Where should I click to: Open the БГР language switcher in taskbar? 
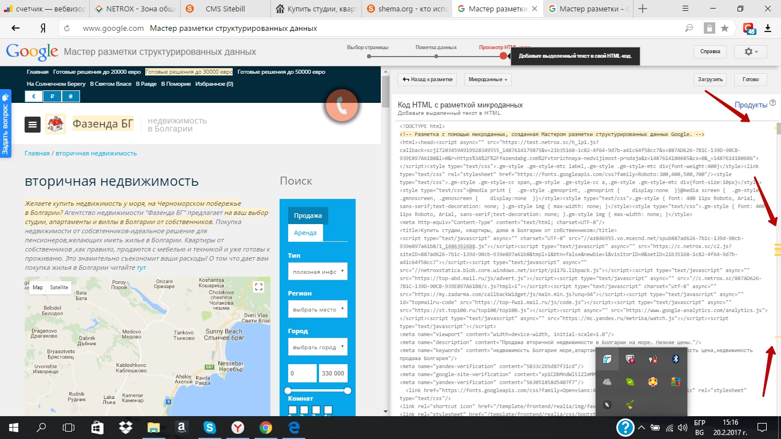tap(699, 427)
